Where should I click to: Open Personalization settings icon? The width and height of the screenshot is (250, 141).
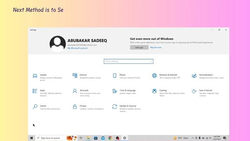pyautogui.click(x=194, y=76)
